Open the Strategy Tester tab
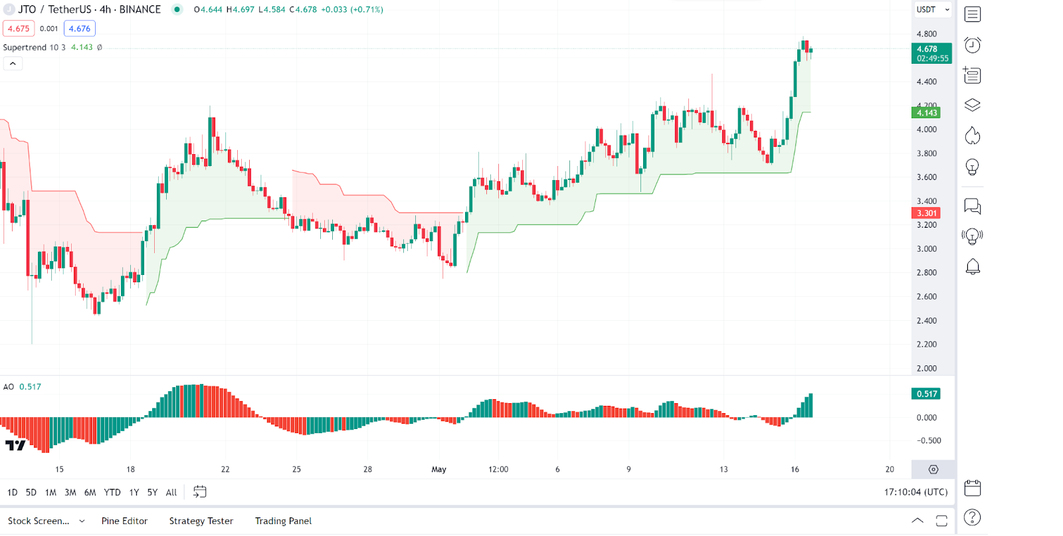The height and width of the screenshot is (536, 1063). [x=201, y=521]
